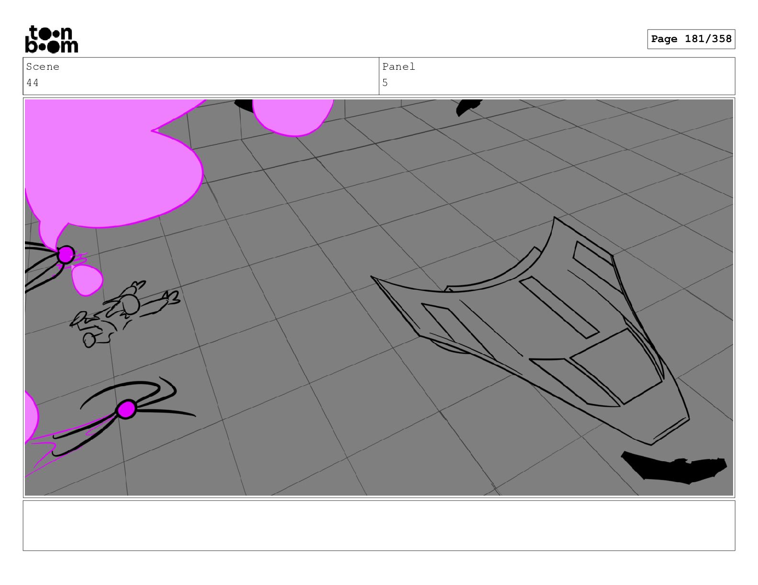
Task: Select the upper magenta orb
Action: coord(66,255)
